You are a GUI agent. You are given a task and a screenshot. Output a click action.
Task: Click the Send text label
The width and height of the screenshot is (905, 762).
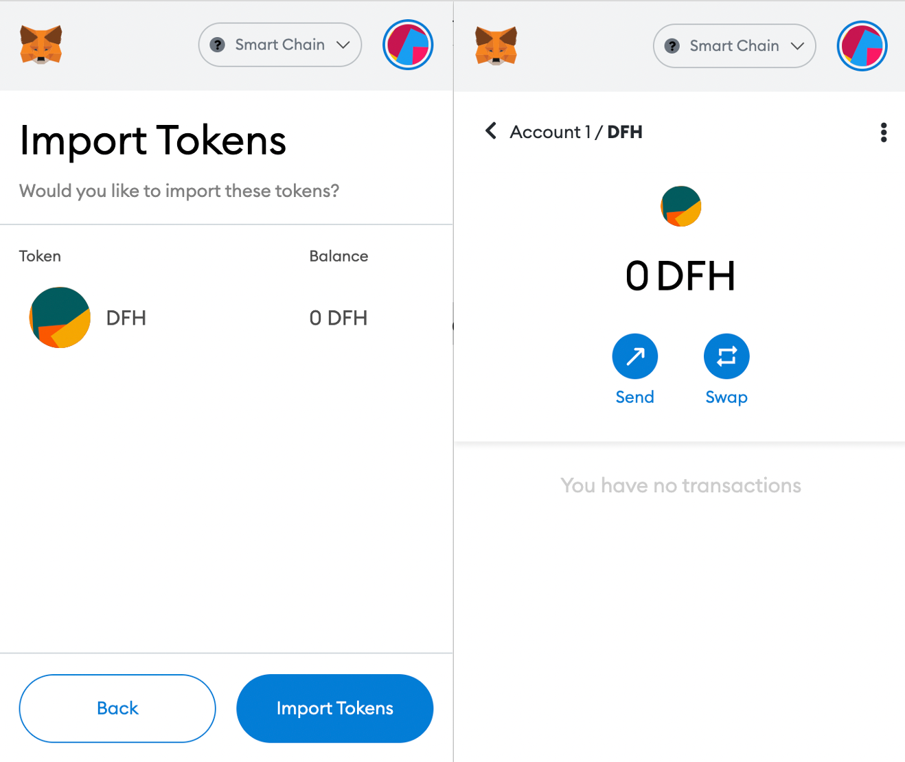pyautogui.click(x=635, y=397)
